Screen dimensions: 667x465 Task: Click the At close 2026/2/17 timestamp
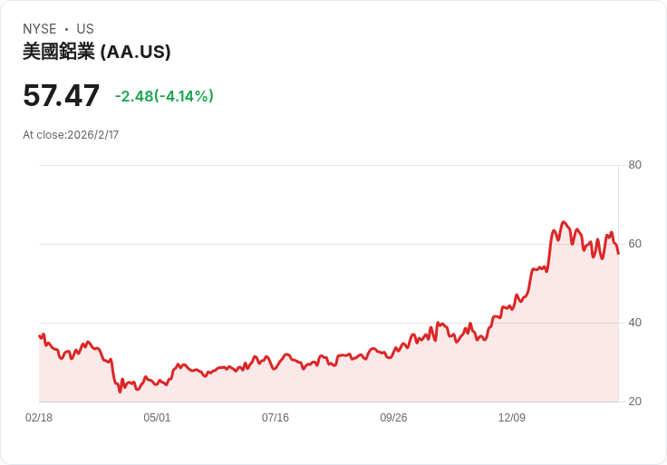pos(71,135)
